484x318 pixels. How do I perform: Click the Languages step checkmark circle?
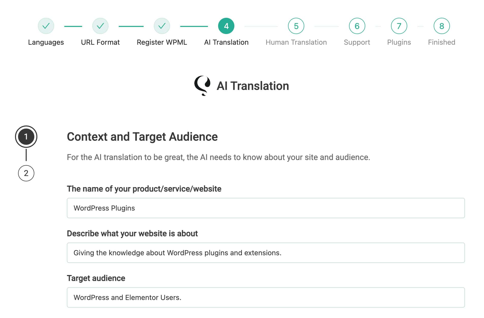46,26
